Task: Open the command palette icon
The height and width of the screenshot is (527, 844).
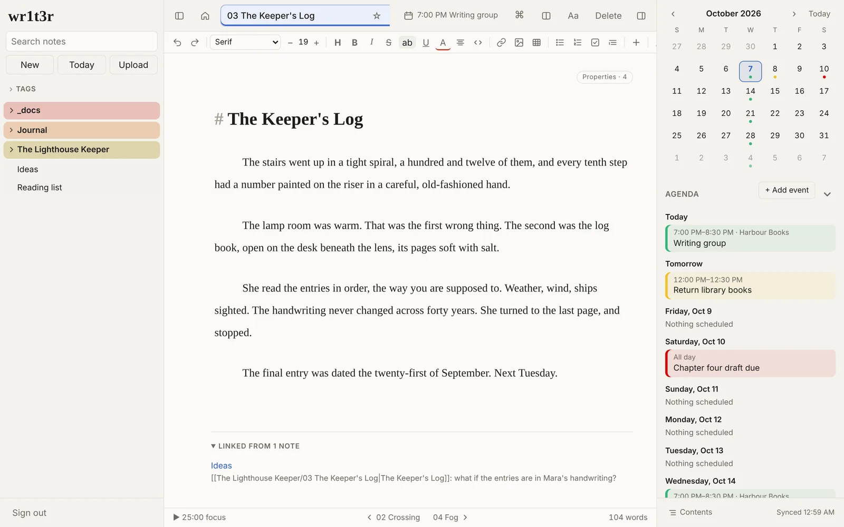Action: coord(520,15)
